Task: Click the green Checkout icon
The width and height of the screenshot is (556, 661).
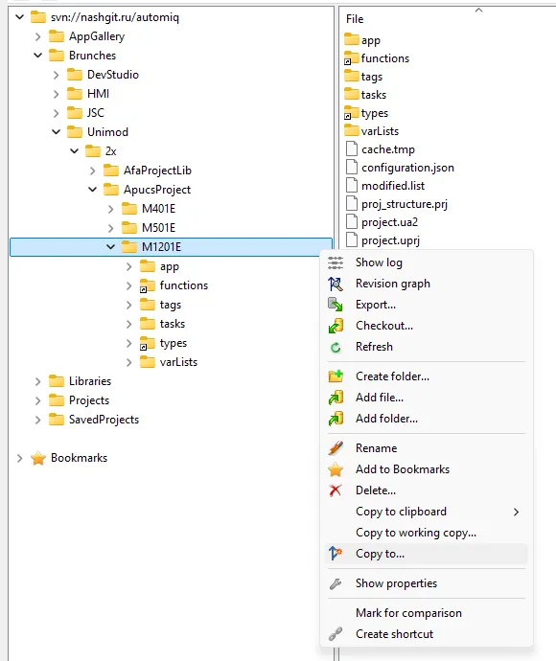Action: (336, 326)
